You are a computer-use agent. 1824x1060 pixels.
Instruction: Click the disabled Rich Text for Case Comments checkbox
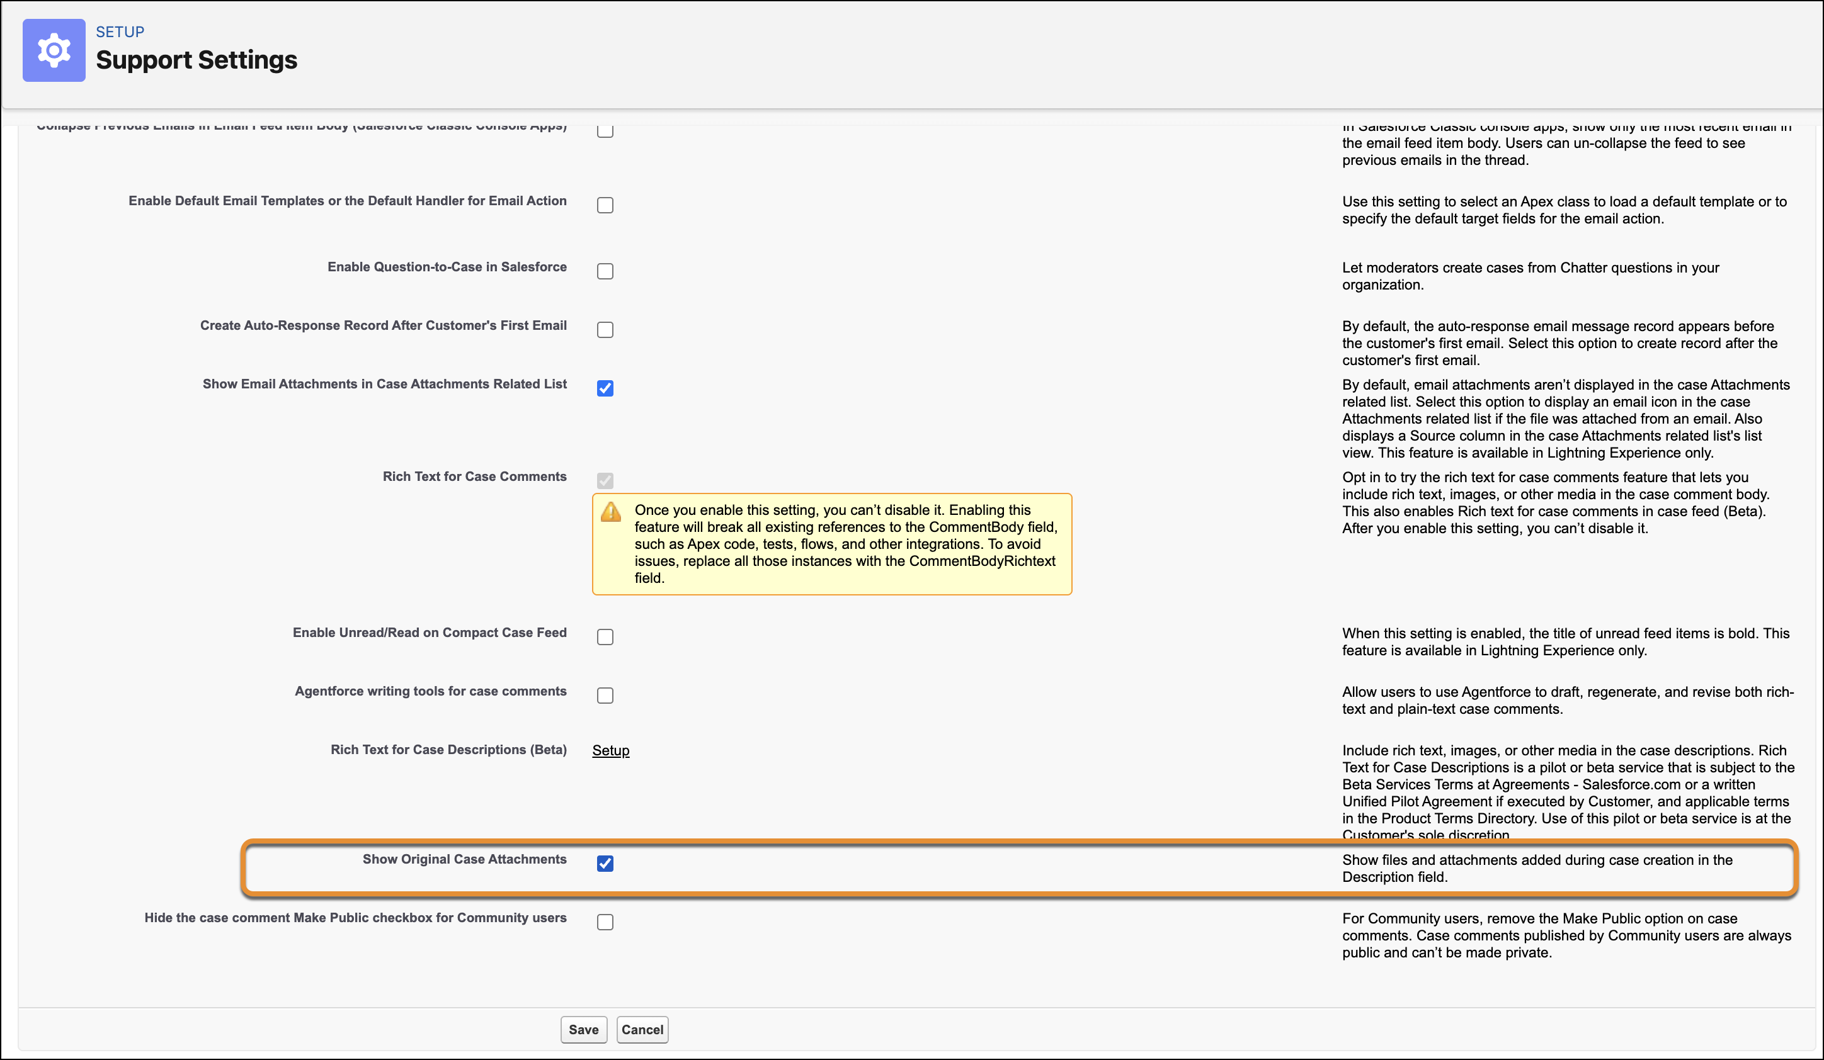click(x=605, y=481)
